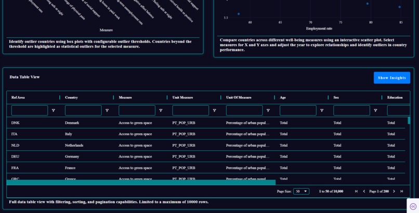Viewport: 419px width, 213px height.
Task: Focus the Sex filter input
Action: point(351,110)
